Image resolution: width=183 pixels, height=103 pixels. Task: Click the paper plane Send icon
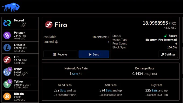tap(90, 54)
